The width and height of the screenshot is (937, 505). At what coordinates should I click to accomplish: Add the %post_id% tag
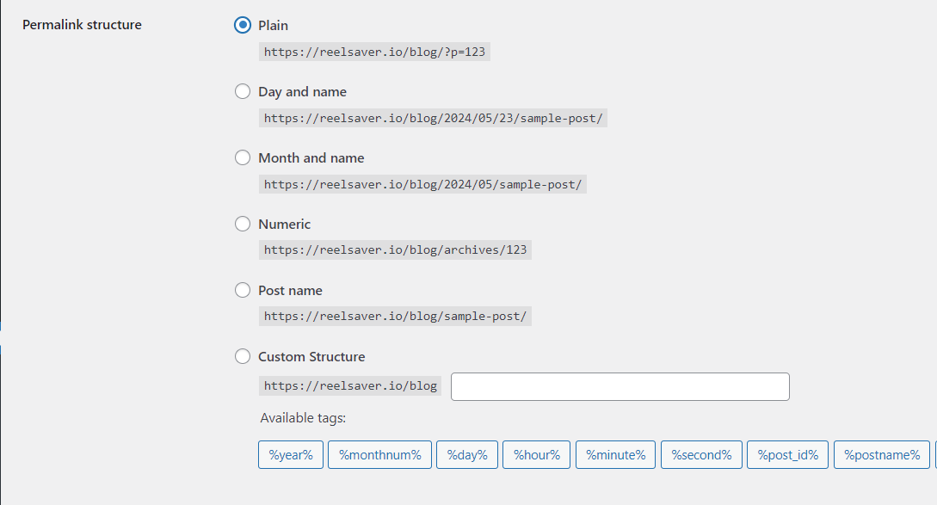pos(788,455)
